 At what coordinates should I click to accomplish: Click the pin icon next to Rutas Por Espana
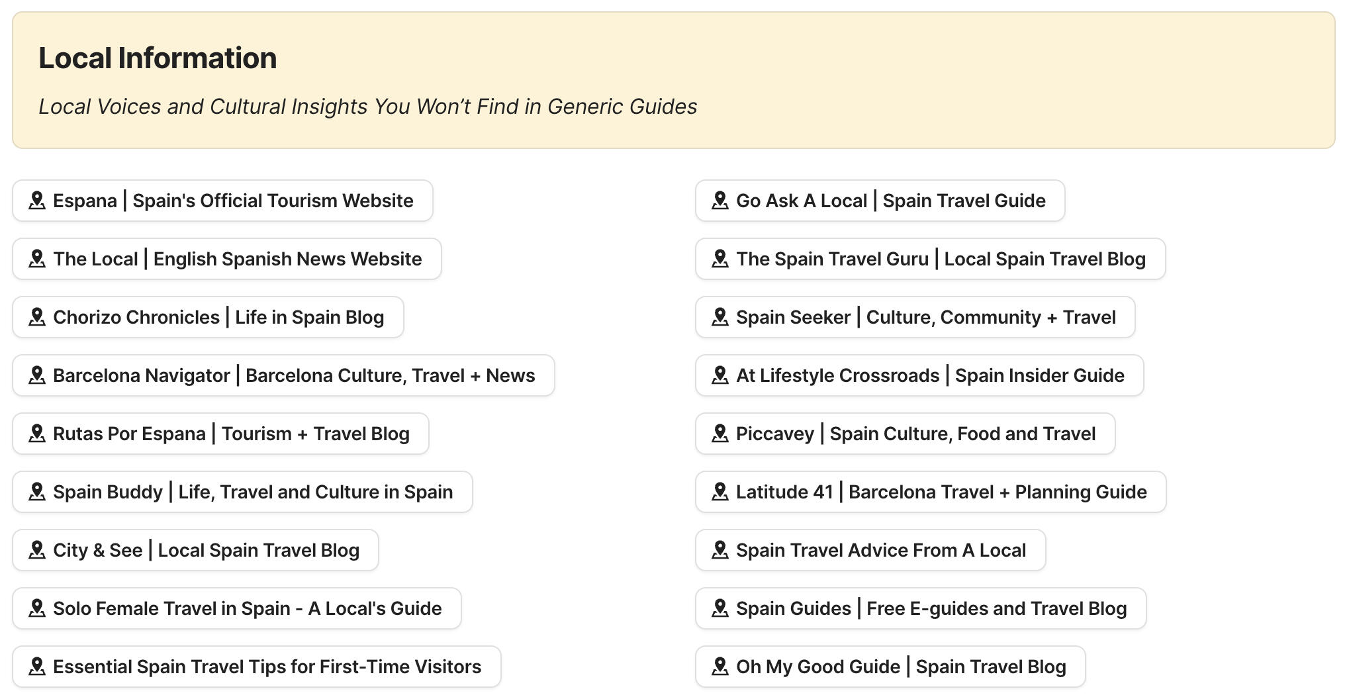tap(38, 434)
